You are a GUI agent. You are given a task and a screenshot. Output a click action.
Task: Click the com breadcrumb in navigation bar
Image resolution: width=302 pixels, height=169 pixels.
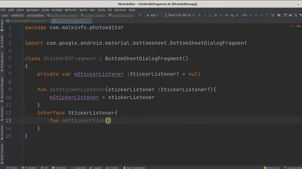point(5,15)
